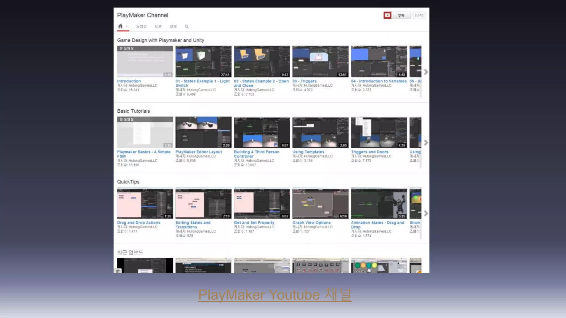Screen dimensions: 566x318
Task: Click the Using Templates title link
Action: pos(308,152)
